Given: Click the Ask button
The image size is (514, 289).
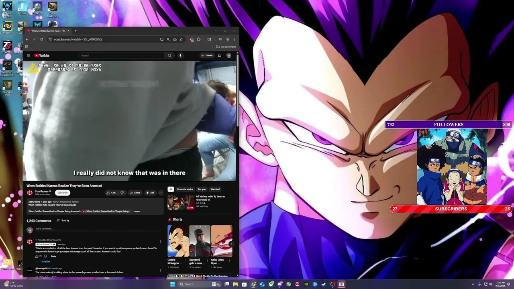Looking at the screenshot, I should coord(150,193).
